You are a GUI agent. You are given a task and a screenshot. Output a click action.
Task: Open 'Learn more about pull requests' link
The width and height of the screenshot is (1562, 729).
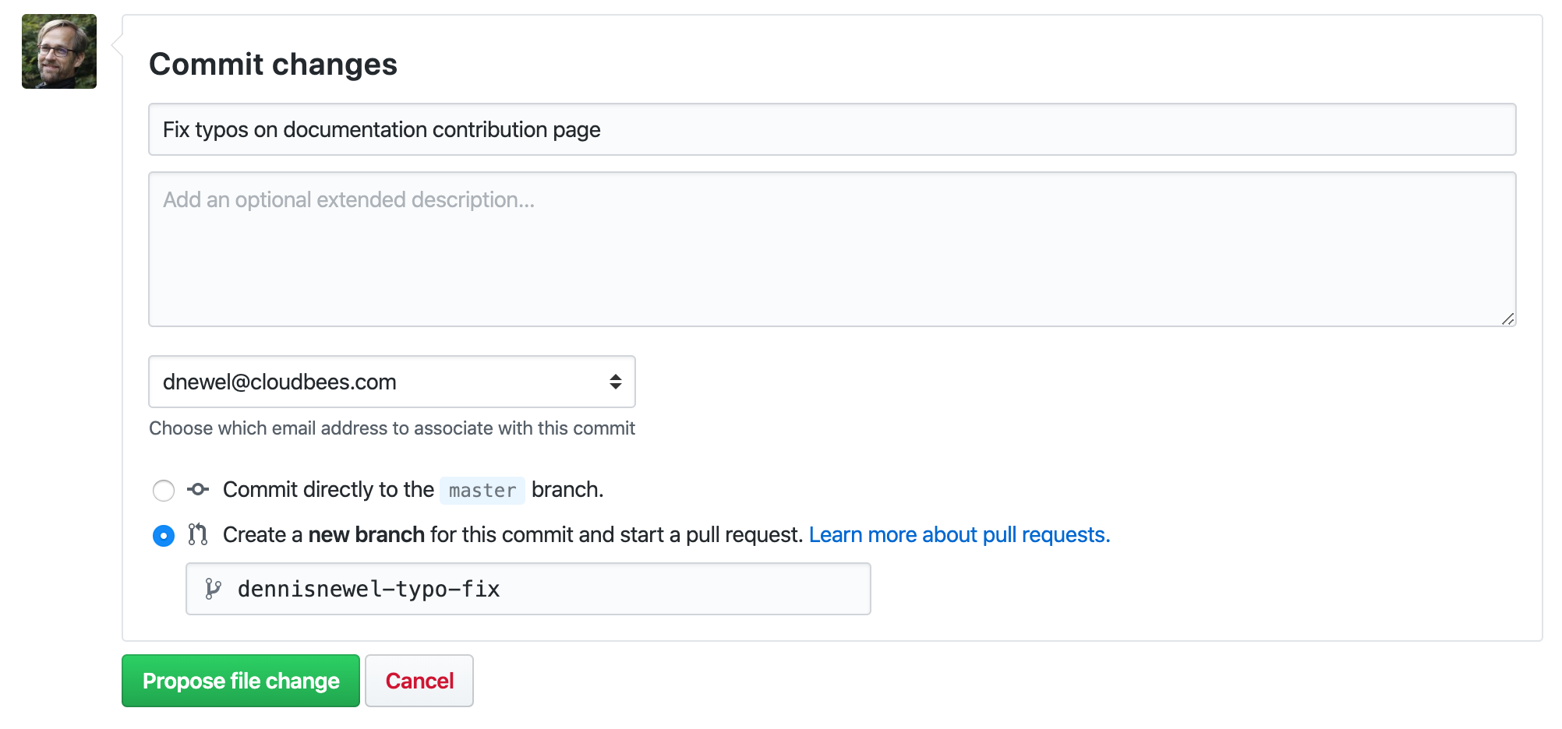click(x=959, y=535)
